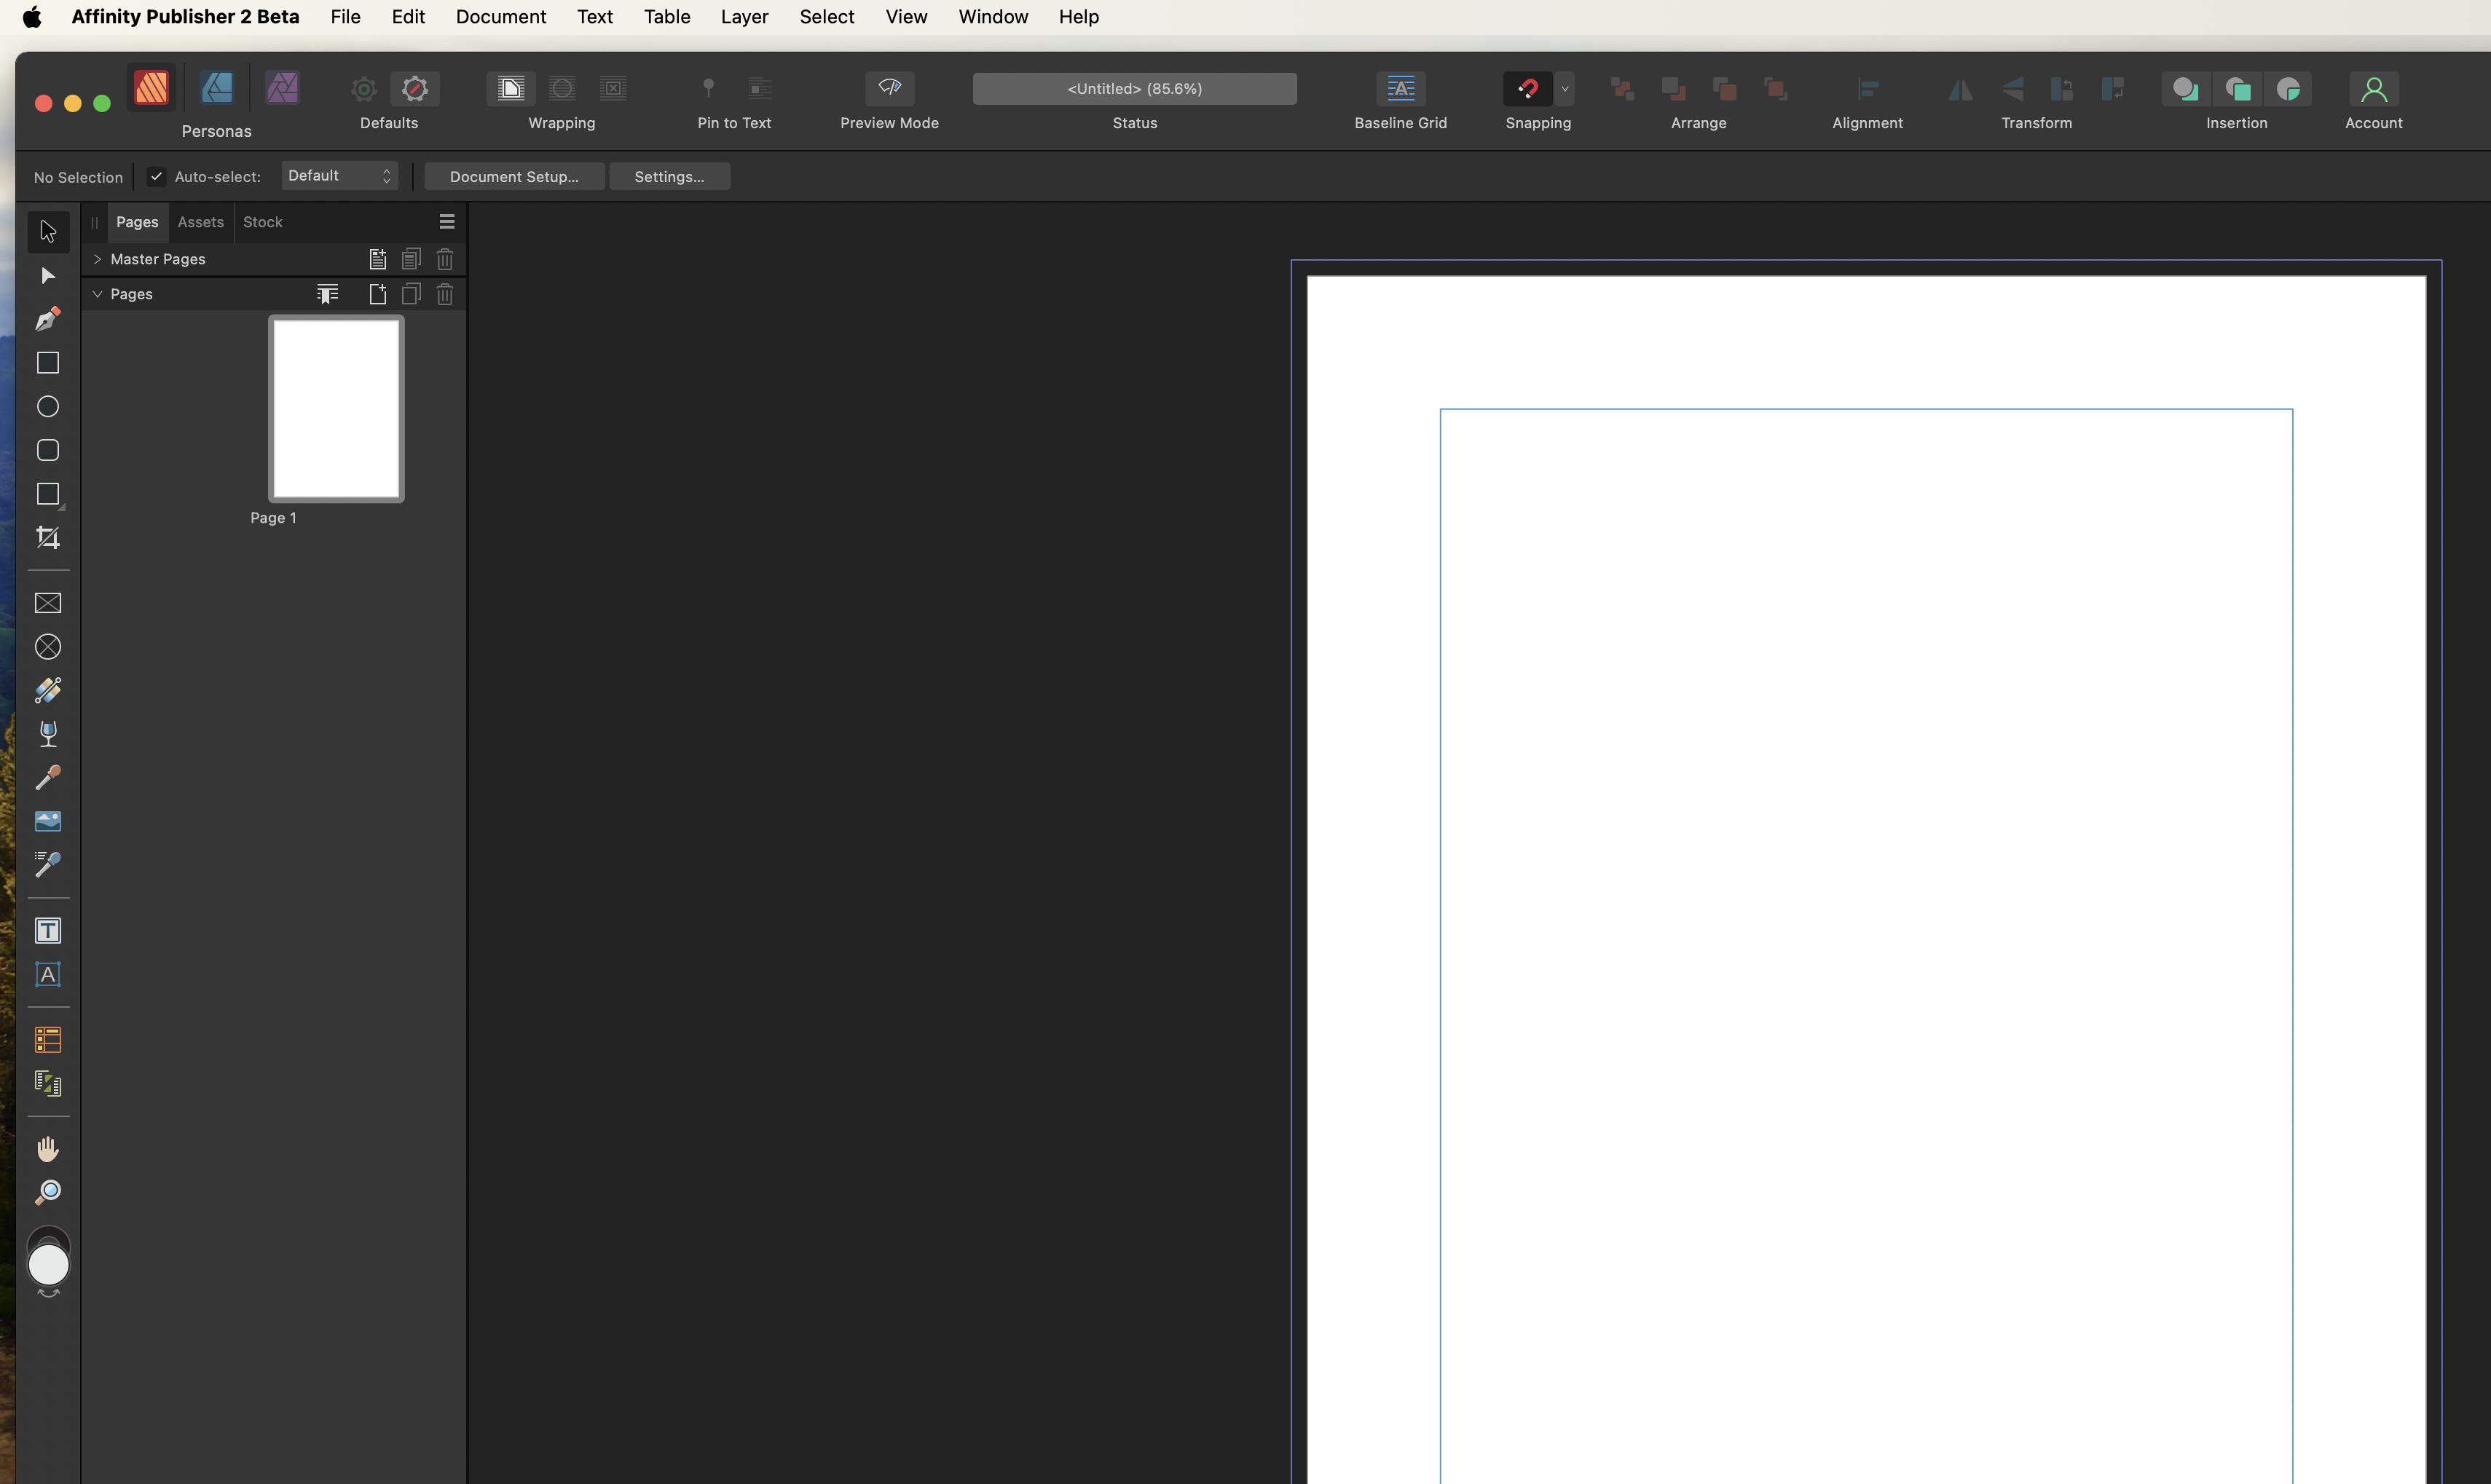
Task: Select the Move tool
Action: tap(48, 232)
